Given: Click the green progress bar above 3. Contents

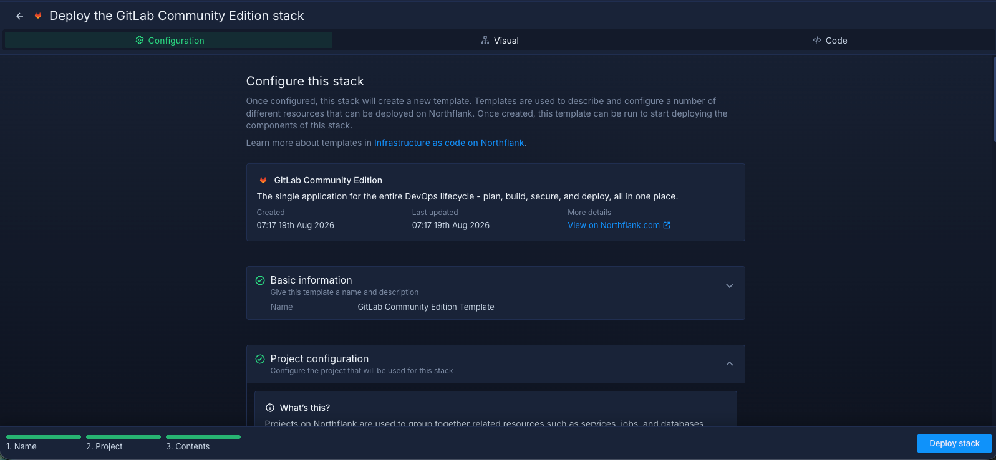Looking at the screenshot, I should (203, 437).
